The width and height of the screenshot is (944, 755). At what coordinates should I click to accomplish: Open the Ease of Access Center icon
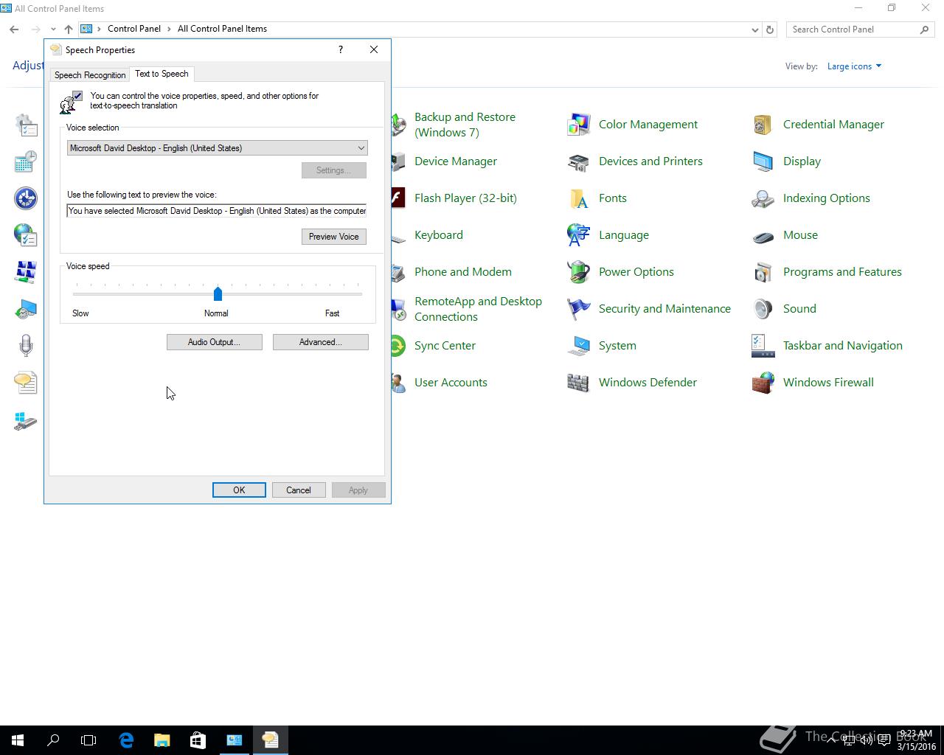click(x=26, y=198)
